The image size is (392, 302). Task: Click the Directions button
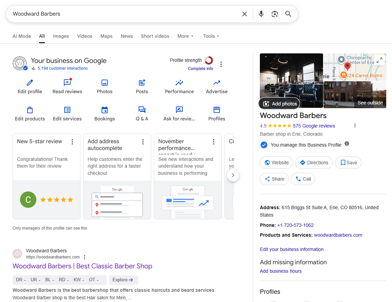314,163
